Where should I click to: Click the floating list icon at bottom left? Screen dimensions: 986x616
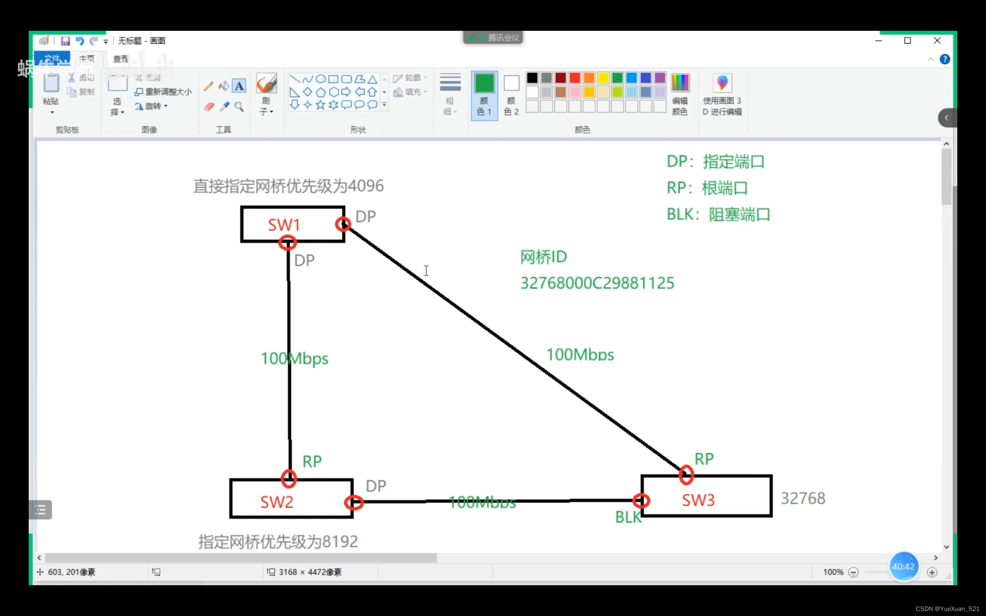(x=40, y=510)
